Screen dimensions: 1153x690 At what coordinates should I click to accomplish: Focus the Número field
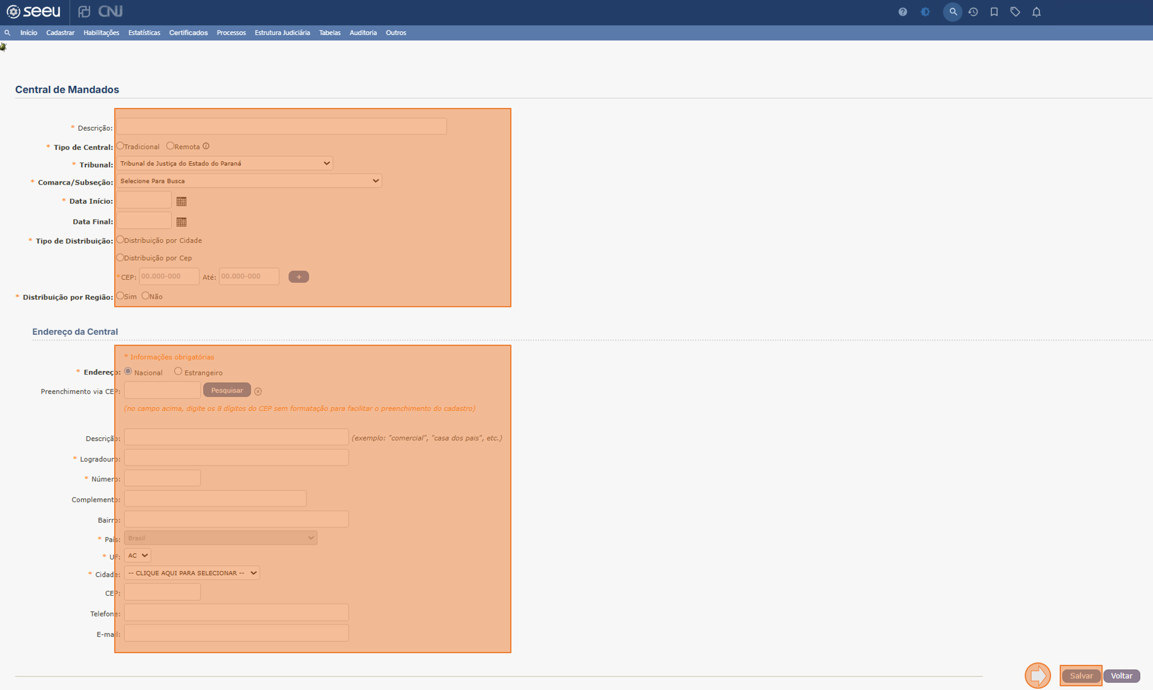pos(163,478)
